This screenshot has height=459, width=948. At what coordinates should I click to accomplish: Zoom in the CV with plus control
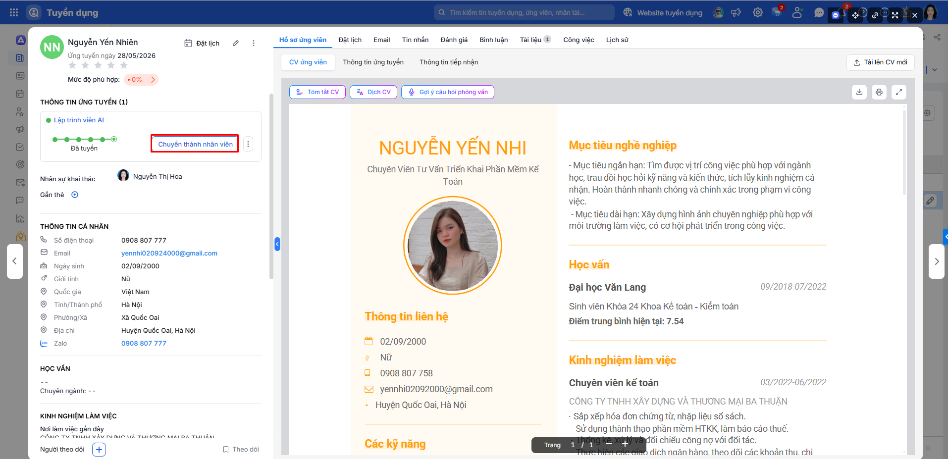[x=625, y=444]
